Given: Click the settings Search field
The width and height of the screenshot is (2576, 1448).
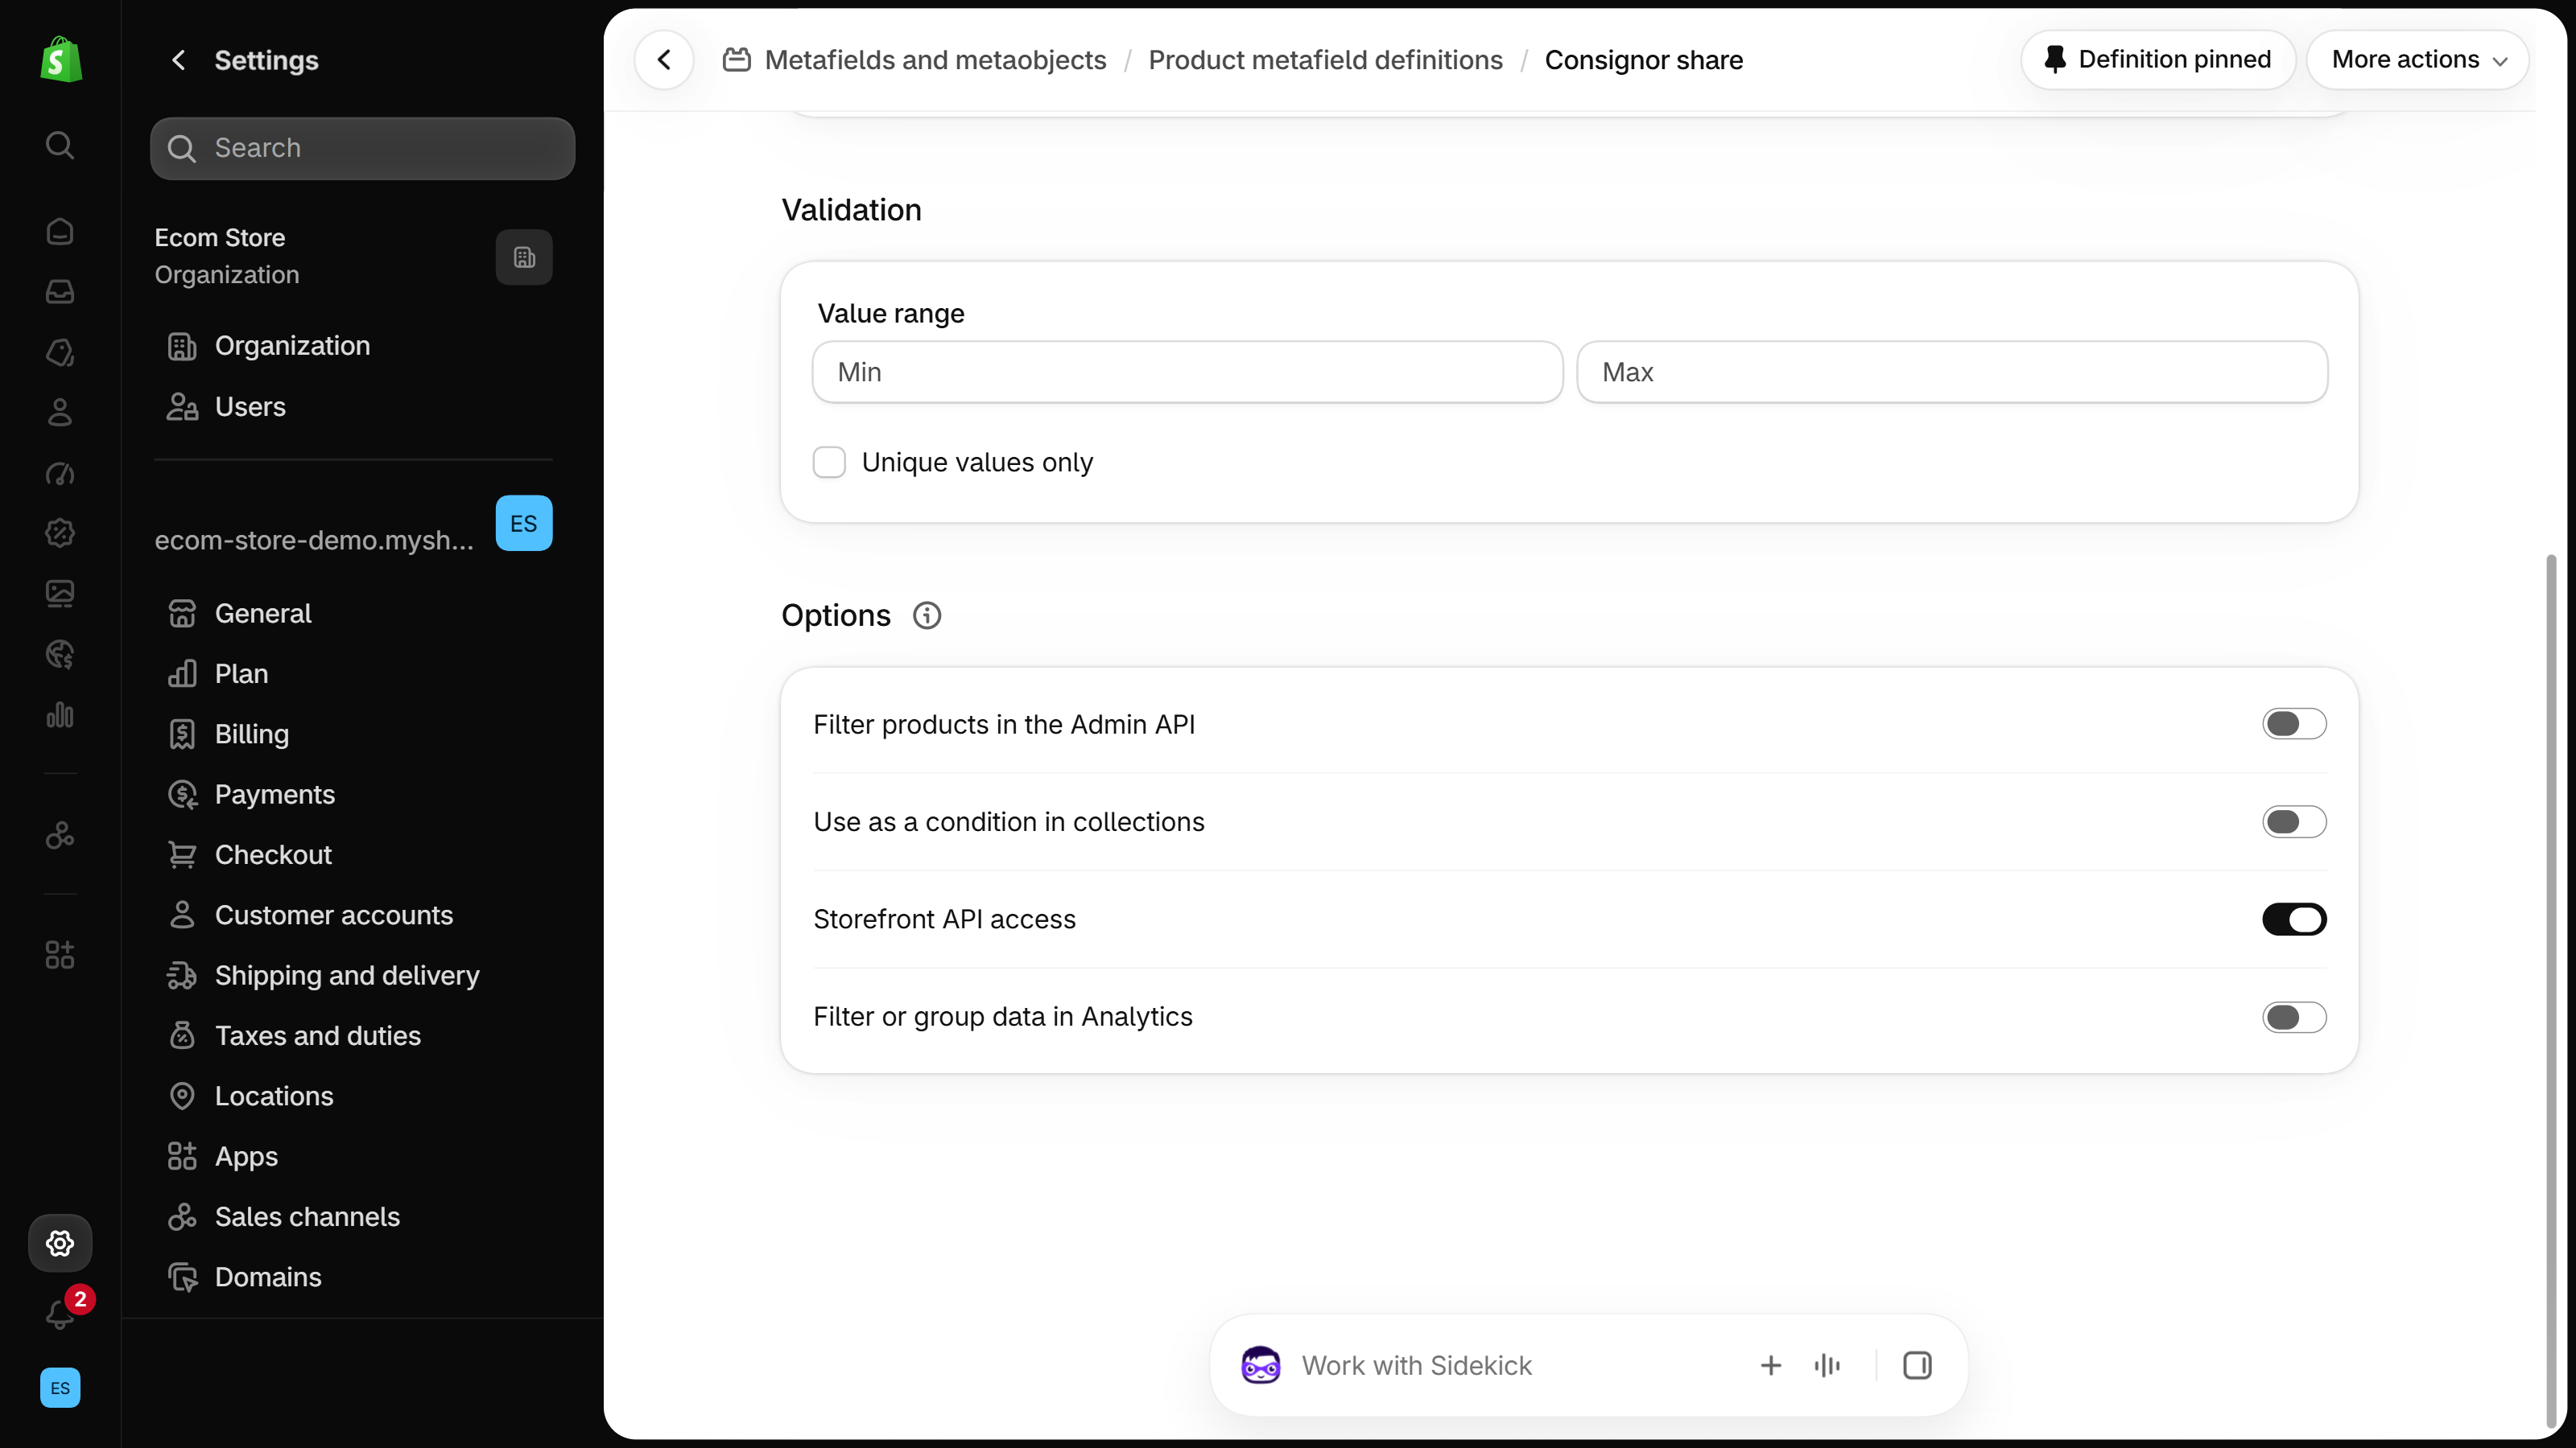Looking at the screenshot, I should pos(362,148).
